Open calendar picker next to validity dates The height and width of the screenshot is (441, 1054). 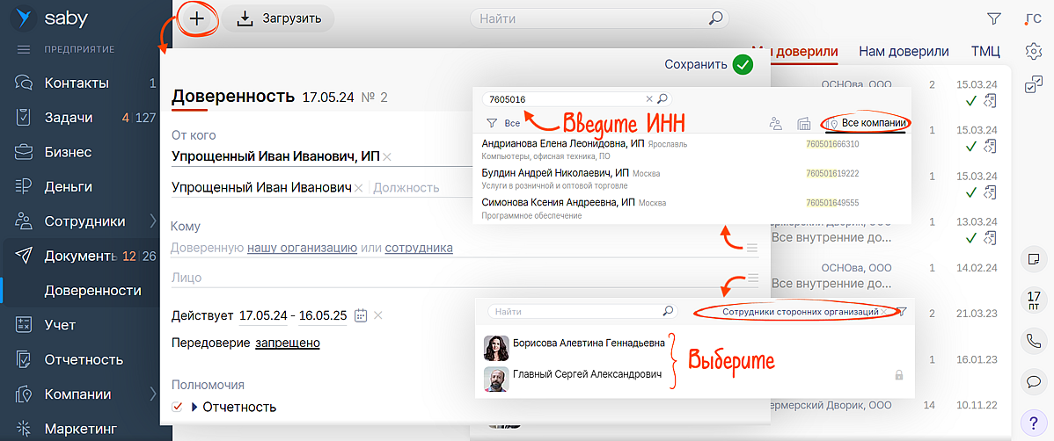pos(360,315)
